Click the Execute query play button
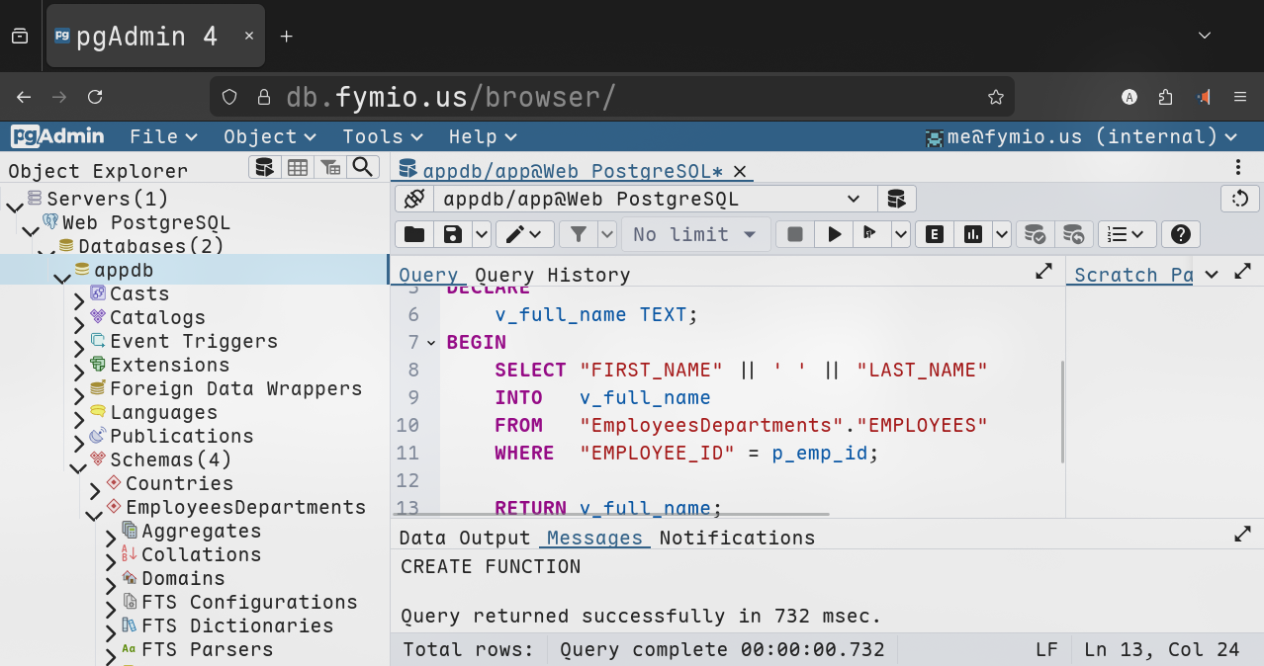 click(834, 234)
